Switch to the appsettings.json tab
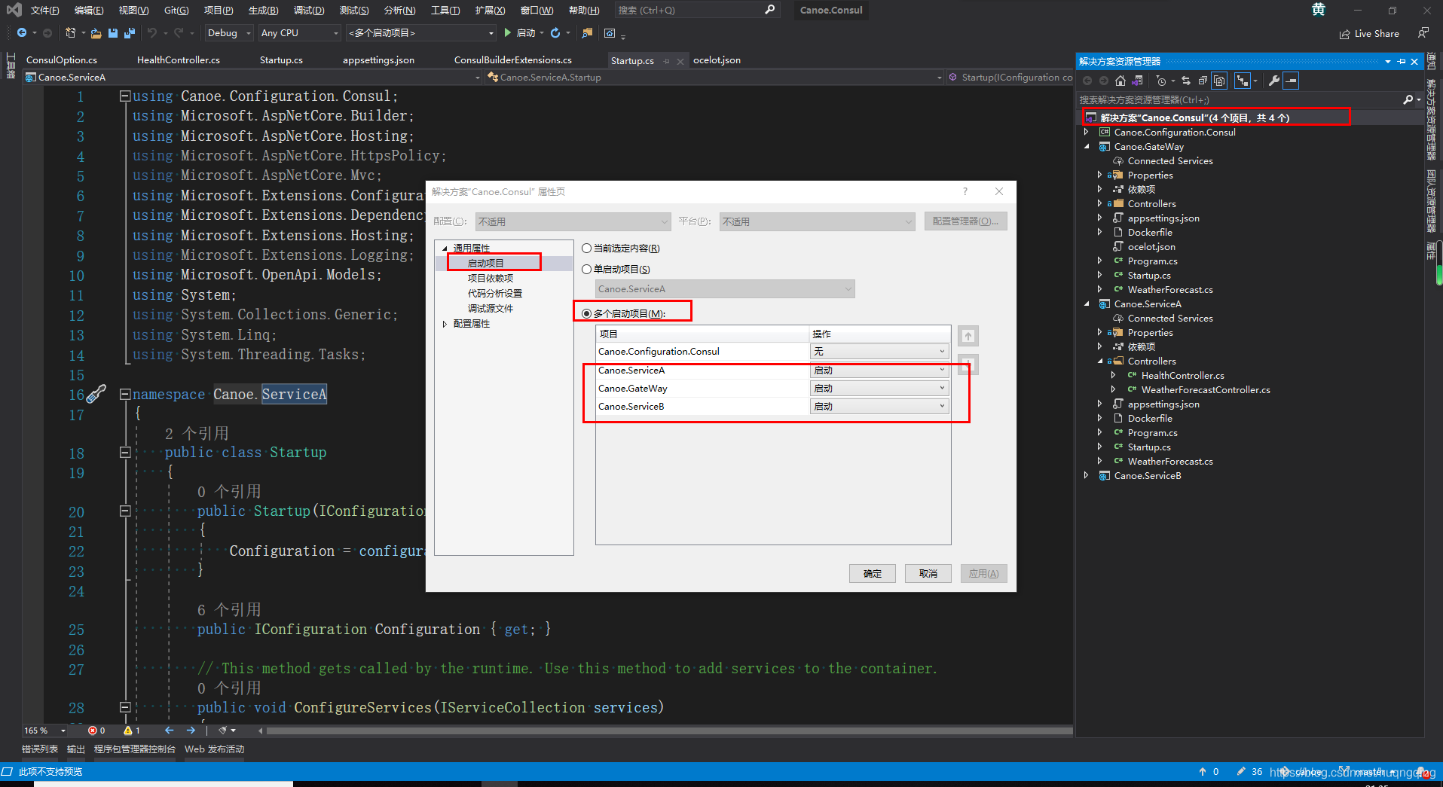This screenshot has height=787, width=1443. tap(378, 60)
